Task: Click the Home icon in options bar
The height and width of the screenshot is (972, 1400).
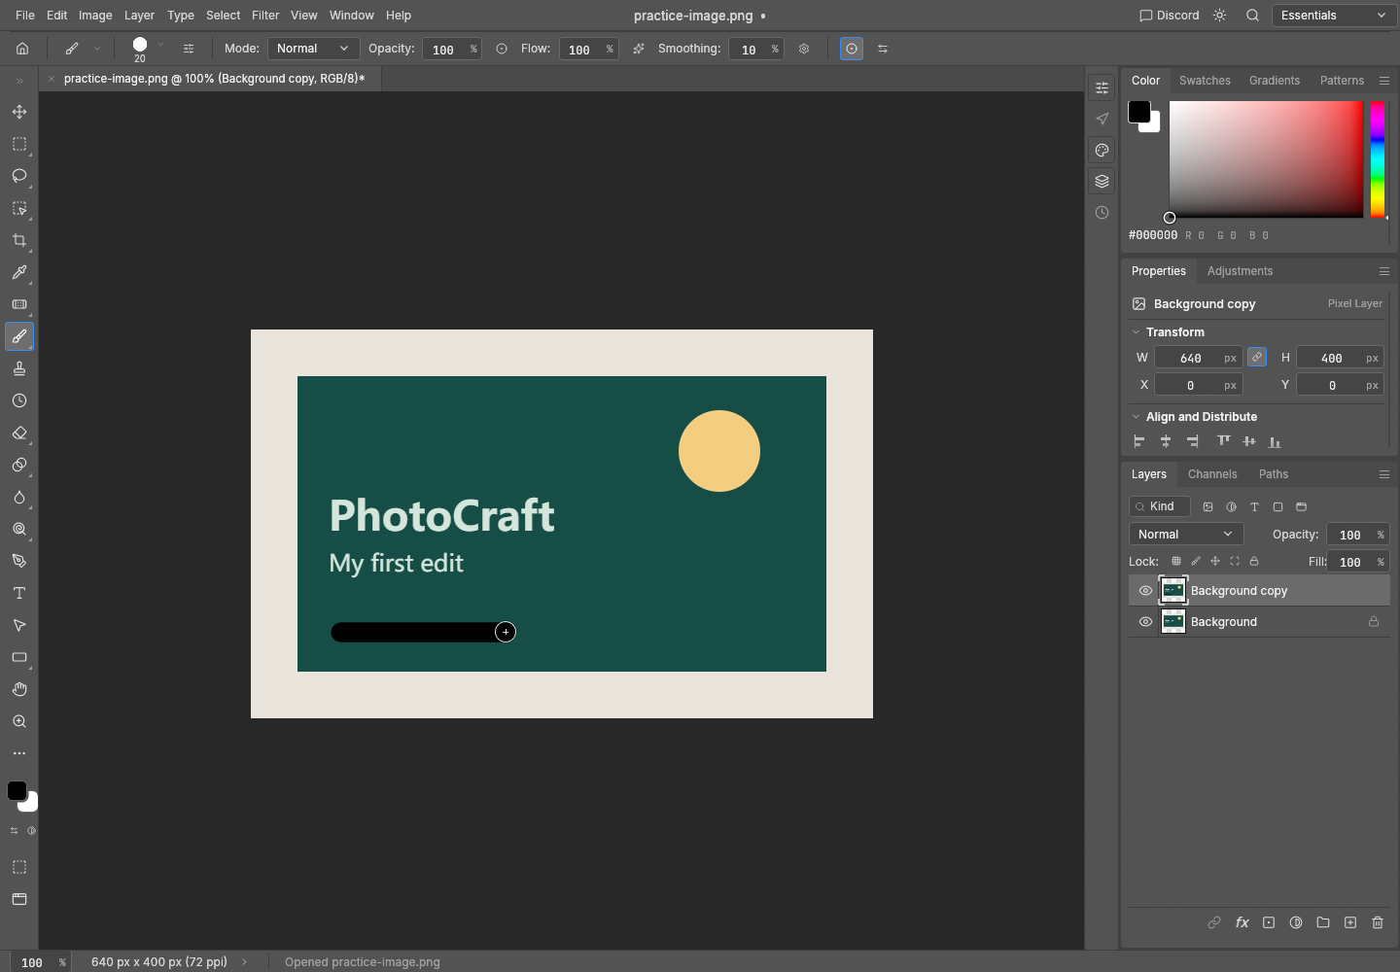Action: point(22,49)
